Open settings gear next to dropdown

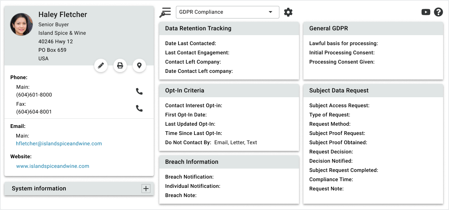coord(288,12)
